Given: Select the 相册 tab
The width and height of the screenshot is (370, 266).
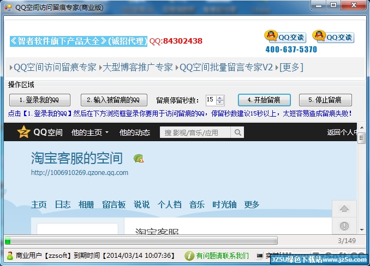Looking at the screenshot, I should click(x=86, y=204).
